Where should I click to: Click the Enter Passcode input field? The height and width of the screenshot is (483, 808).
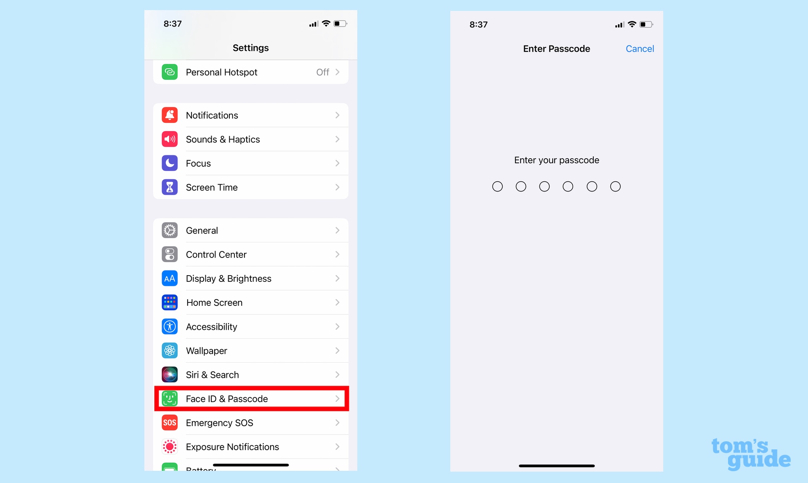click(555, 185)
